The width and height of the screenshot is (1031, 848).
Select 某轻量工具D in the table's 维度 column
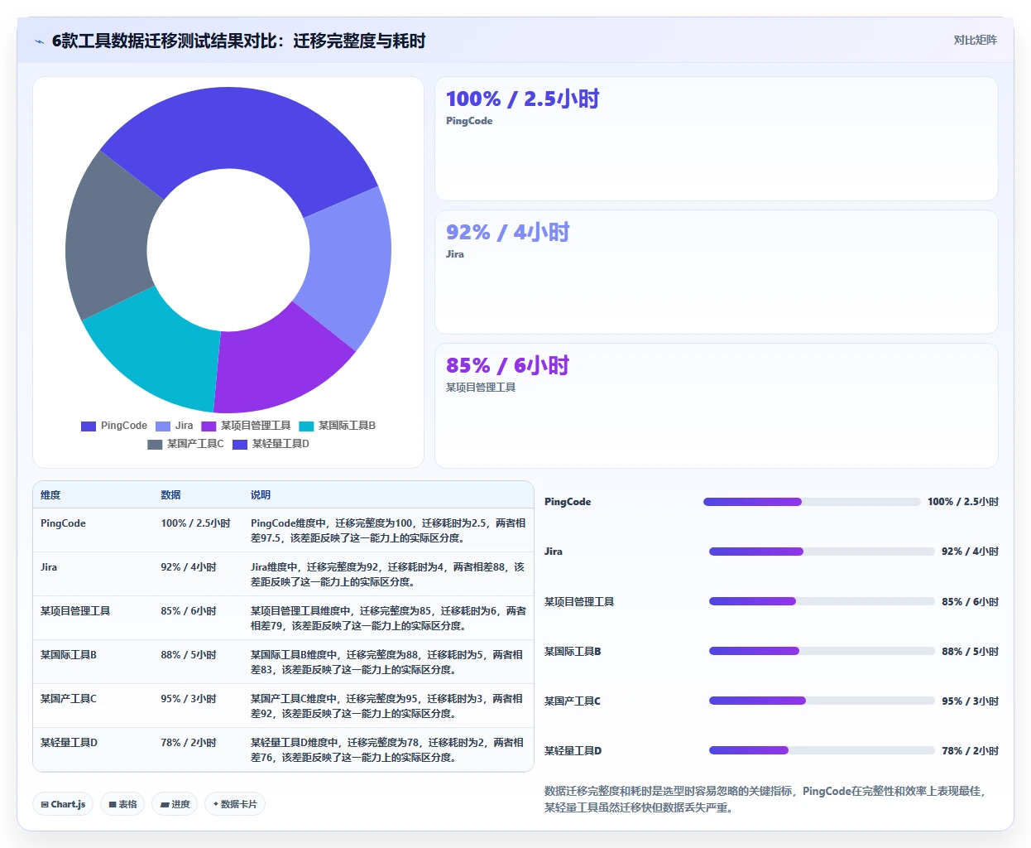pos(70,743)
